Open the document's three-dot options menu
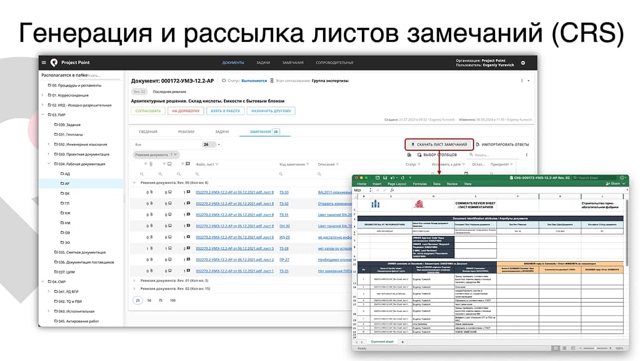The width and height of the screenshot is (643, 361). [x=522, y=81]
